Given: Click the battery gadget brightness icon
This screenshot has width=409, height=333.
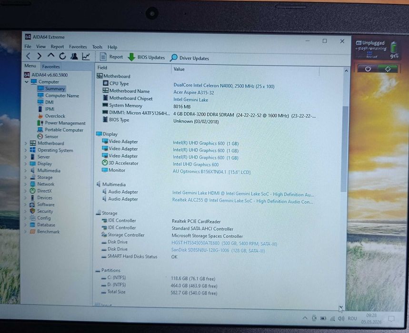Looking at the screenshot, I should (x=388, y=69).
